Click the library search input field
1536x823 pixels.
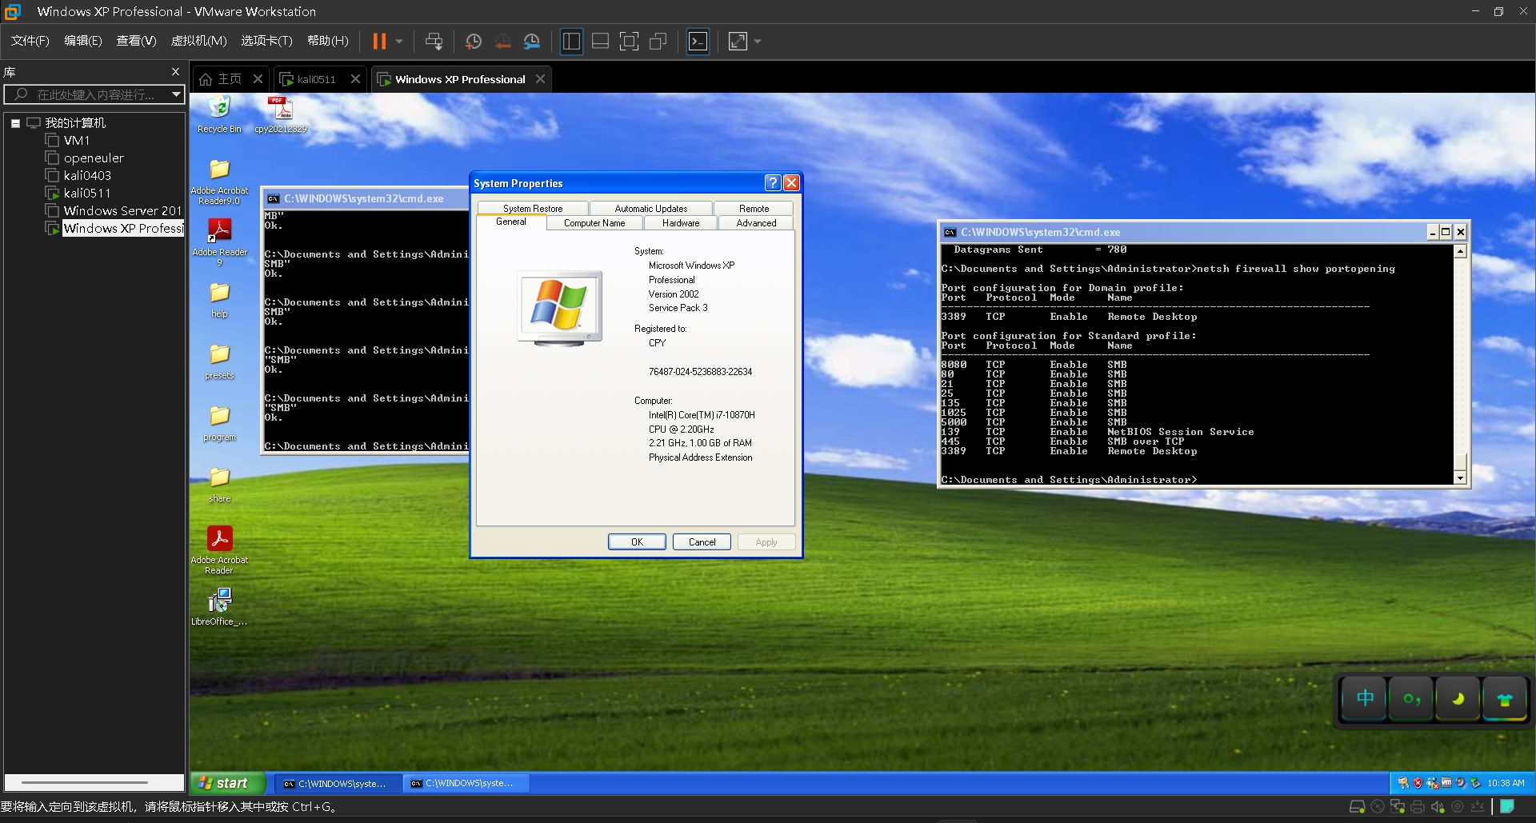(x=94, y=94)
